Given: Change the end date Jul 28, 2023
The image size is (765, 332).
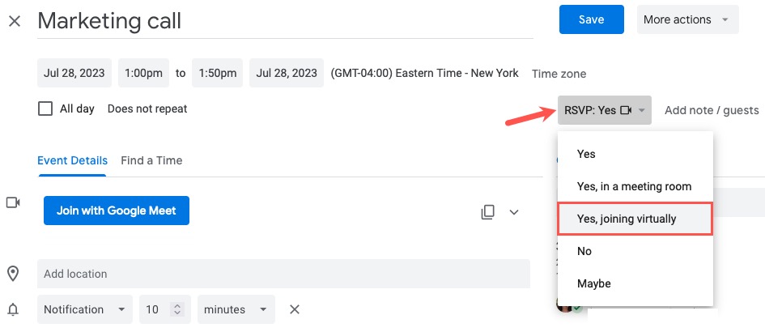Looking at the screenshot, I should pyautogui.click(x=287, y=73).
